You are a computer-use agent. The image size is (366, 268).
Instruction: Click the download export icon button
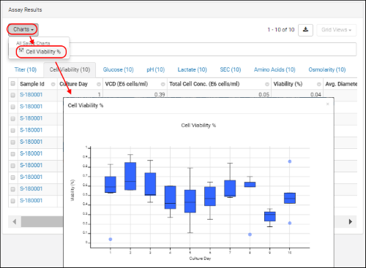click(x=305, y=30)
